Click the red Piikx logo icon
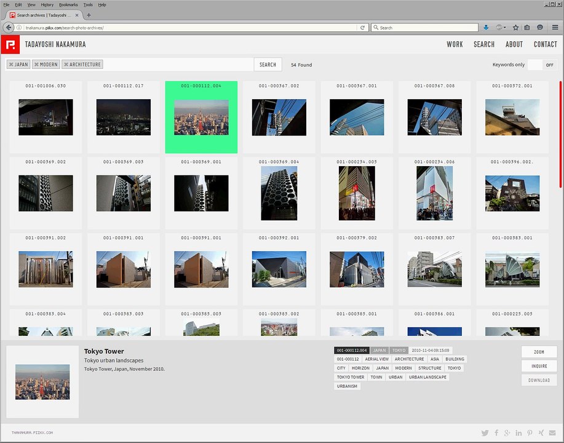564x443 pixels. coord(10,45)
